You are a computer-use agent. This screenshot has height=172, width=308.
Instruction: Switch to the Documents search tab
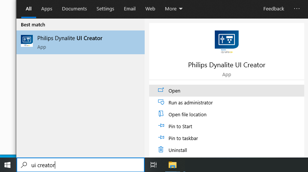point(74,9)
